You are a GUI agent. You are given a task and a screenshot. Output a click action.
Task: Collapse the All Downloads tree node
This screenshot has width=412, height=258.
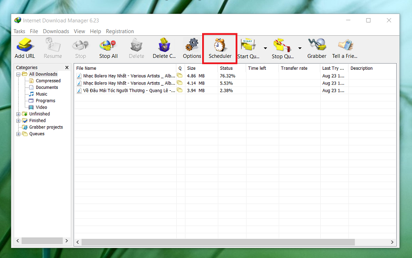18,75
